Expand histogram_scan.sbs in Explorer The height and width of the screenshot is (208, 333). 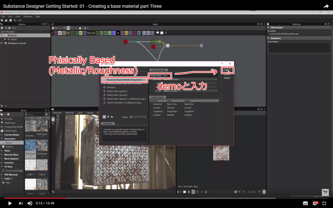[2, 43]
